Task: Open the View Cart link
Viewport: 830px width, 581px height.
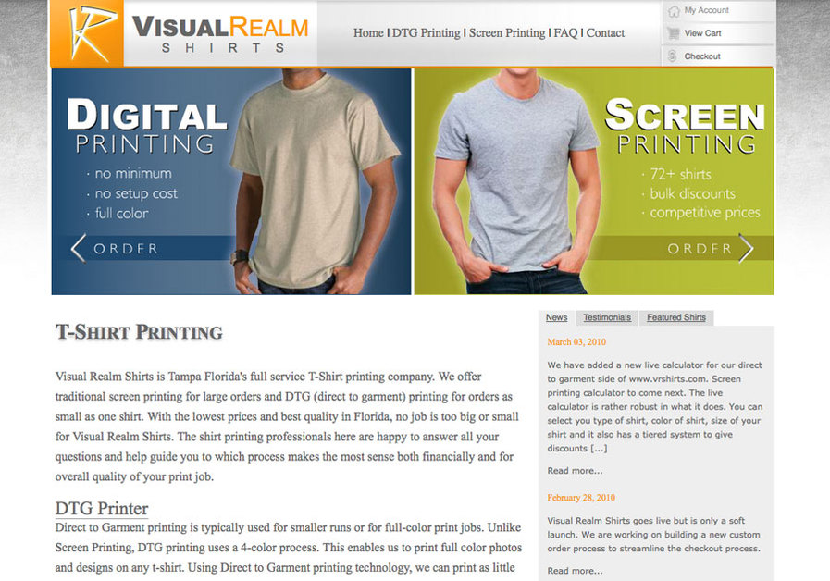Action: [x=702, y=33]
